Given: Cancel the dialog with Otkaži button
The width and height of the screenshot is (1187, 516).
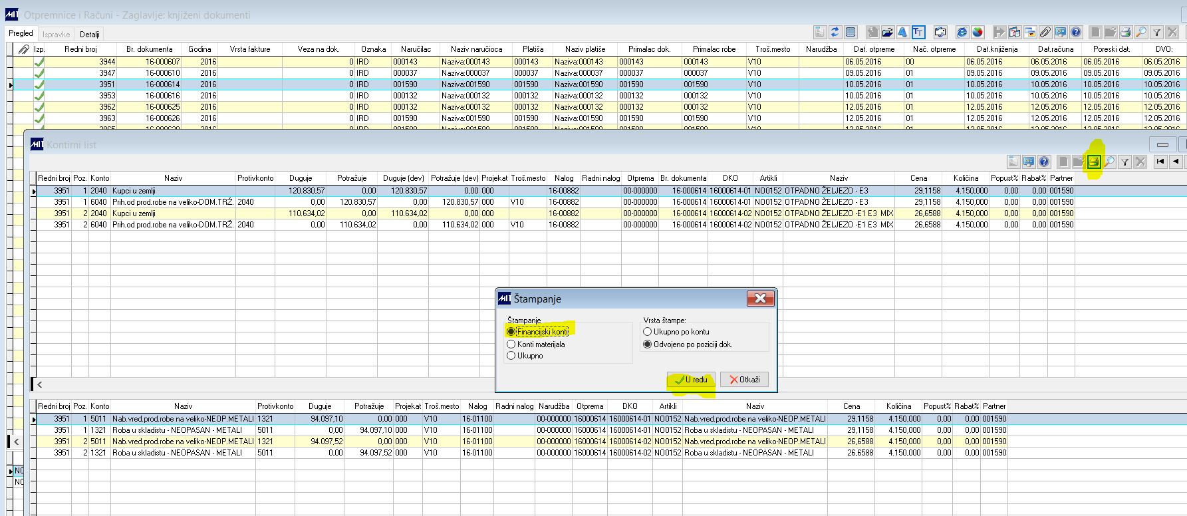Looking at the screenshot, I should (x=744, y=380).
